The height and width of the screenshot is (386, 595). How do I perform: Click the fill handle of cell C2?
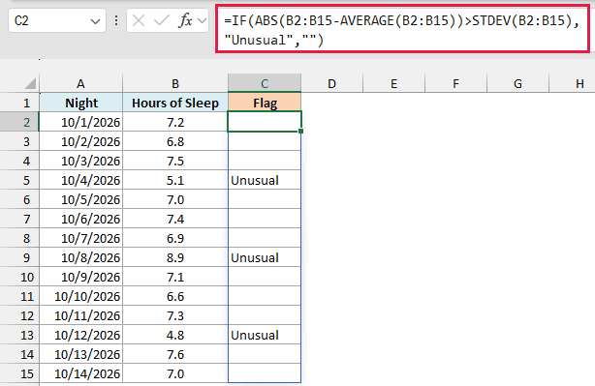(301, 131)
